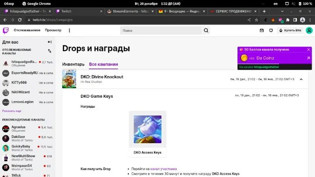Share this page from address bar
The image size is (315, 177).
249,20
